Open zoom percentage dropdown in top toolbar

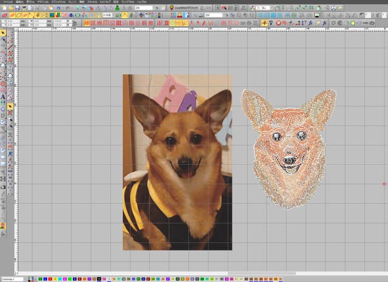click(x=154, y=8)
